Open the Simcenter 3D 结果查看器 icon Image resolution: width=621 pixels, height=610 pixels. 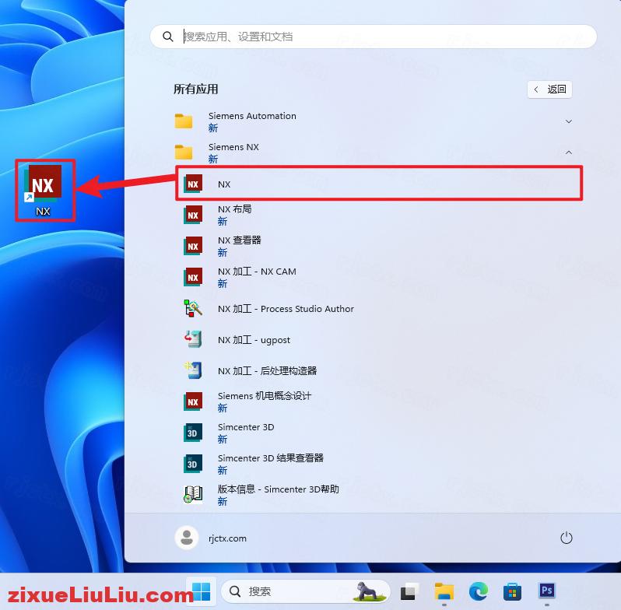coord(193,464)
